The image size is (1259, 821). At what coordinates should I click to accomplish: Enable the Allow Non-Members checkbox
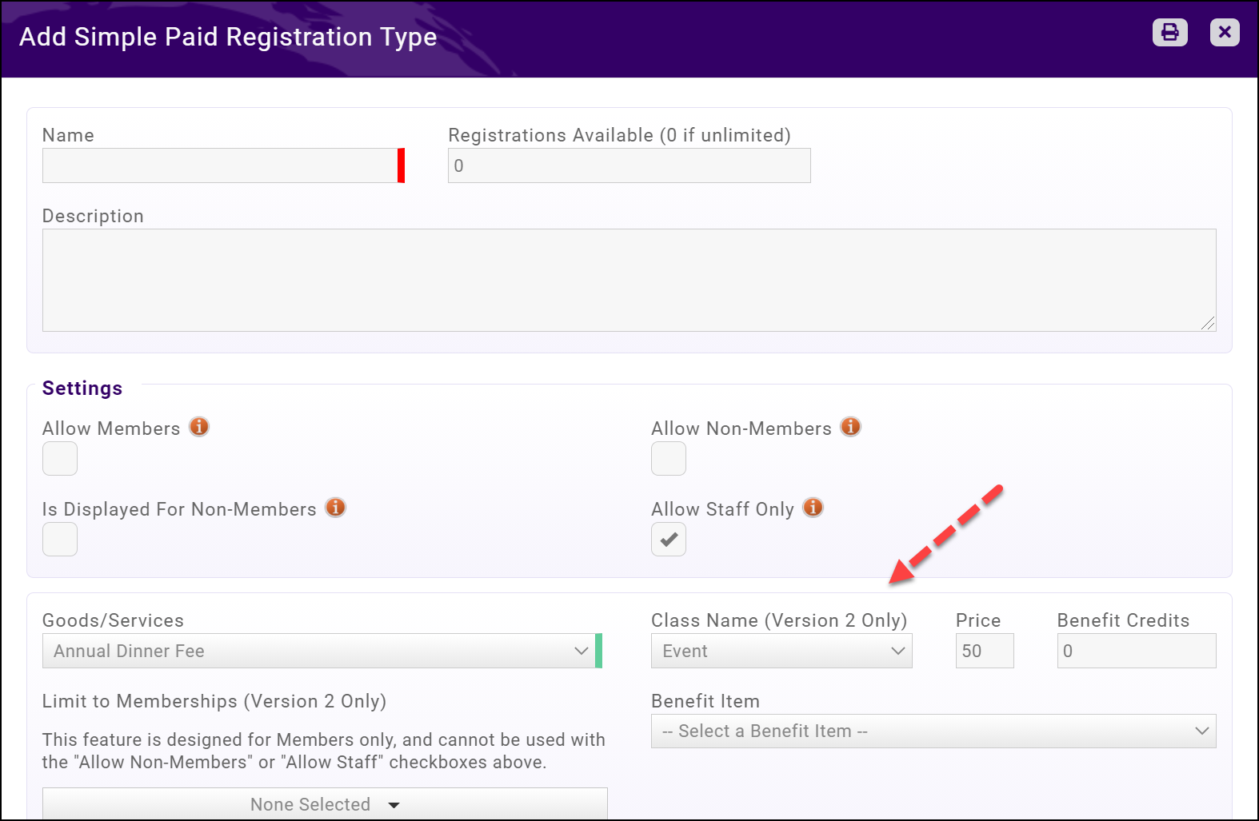[669, 459]
